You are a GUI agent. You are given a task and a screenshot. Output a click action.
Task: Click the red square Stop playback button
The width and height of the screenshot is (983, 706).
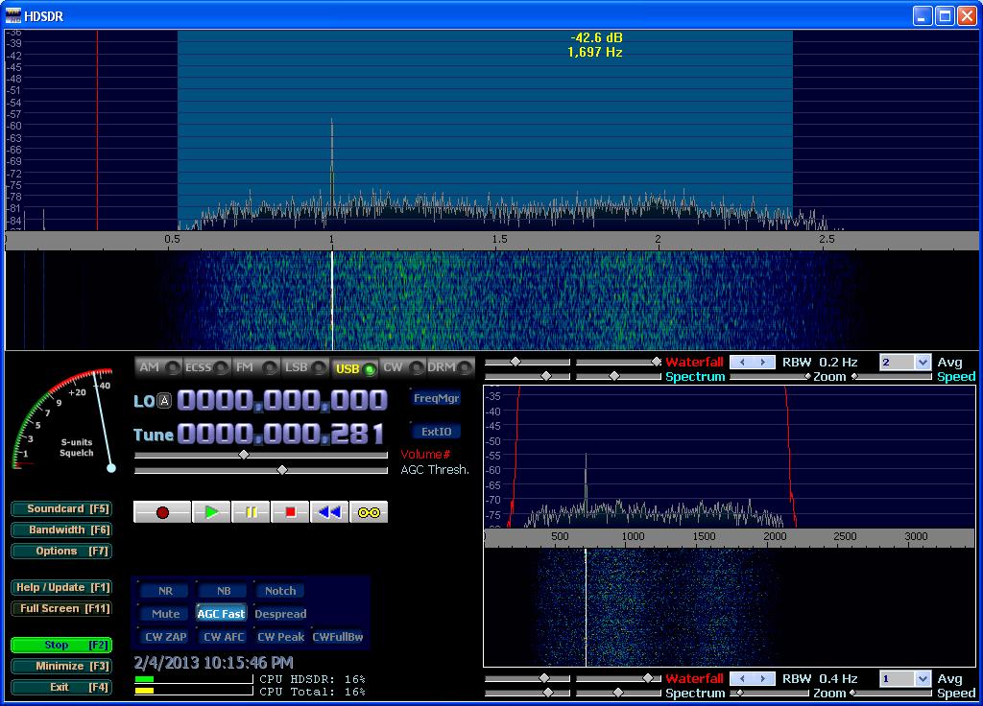pos(290,512)
